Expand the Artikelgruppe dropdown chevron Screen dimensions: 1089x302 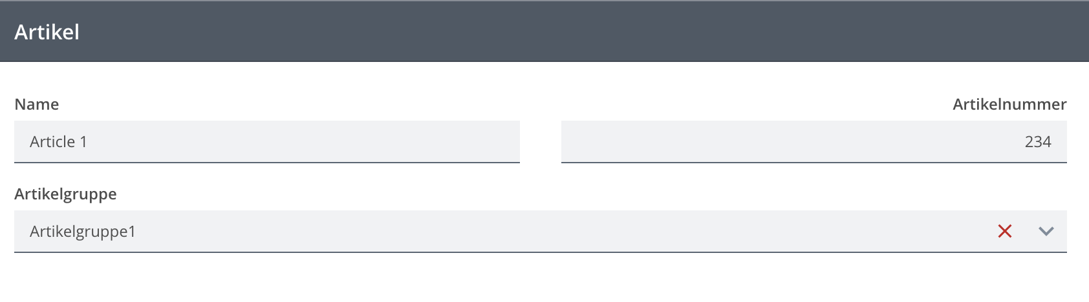[1046, 231]
